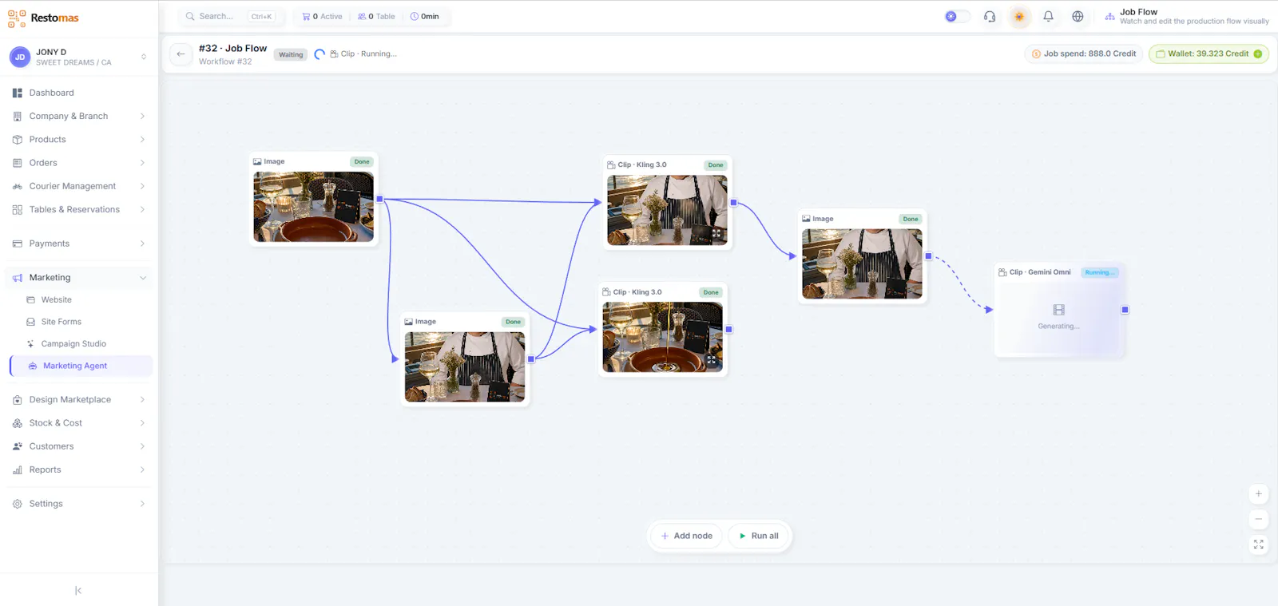Expand Company & Branch menu

pyautogui.click(x=78, y=116)
